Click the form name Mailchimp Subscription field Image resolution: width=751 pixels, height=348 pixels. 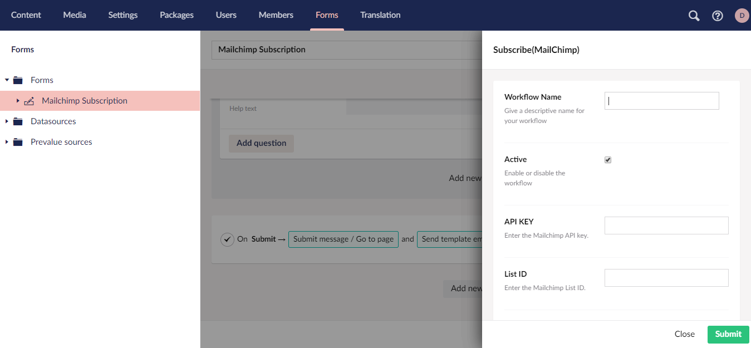coord(347,50)
